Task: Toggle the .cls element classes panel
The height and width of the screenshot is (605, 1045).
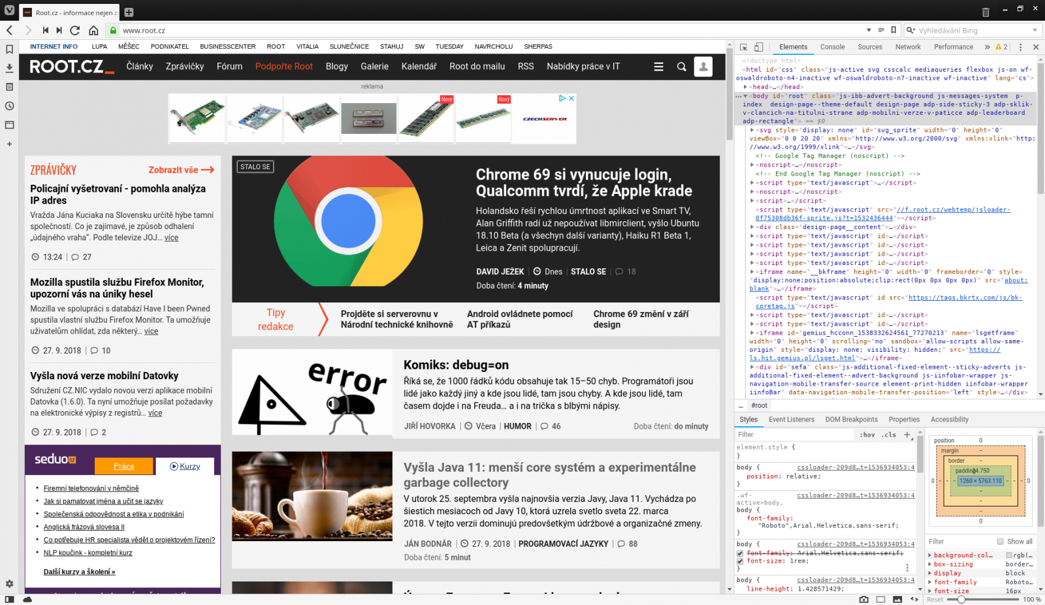Action: pyautogui.click(x=889, y=435)
